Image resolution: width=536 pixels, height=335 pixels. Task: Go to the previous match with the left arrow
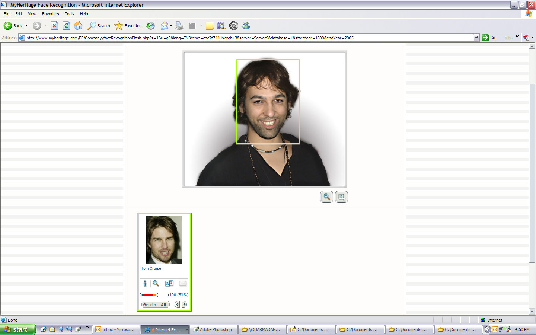tap(177, 304)
